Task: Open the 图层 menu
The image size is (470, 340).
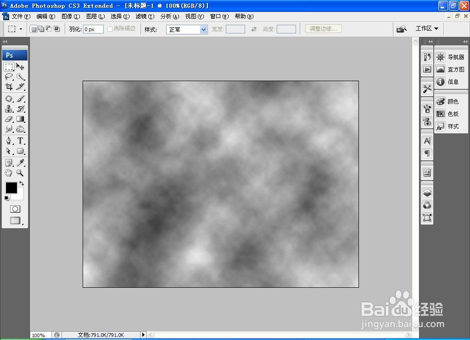Action: click(95, 16)
